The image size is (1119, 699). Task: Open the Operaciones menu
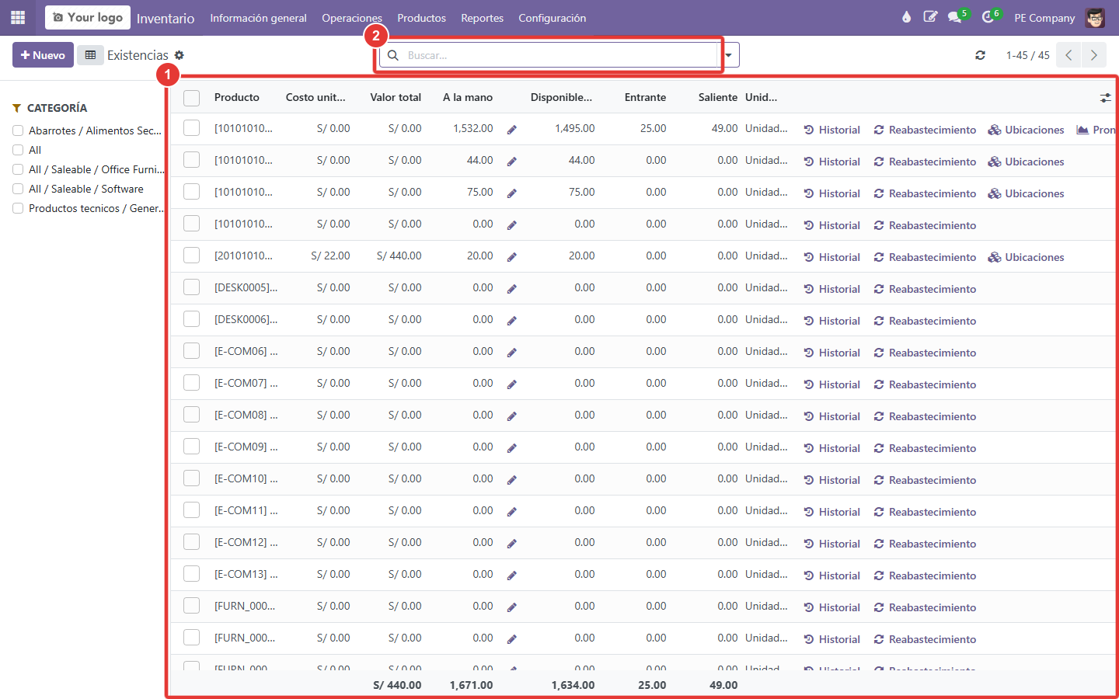(x=352, y=18)
